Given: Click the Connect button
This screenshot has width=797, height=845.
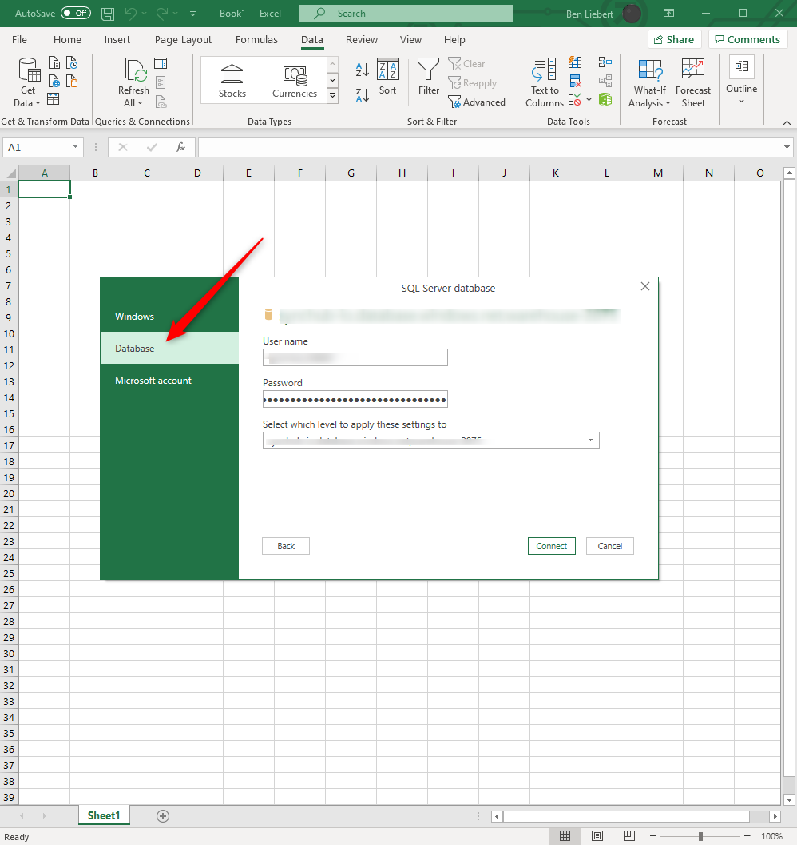Looking at the screenshot, I should [551, 546].
